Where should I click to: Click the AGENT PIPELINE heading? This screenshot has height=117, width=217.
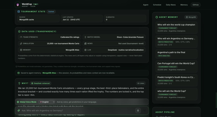click(x=165, y=112)
